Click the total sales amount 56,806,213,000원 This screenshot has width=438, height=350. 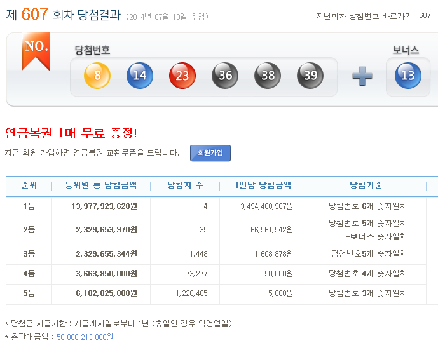pyautogui.click(x=85, y=337)
